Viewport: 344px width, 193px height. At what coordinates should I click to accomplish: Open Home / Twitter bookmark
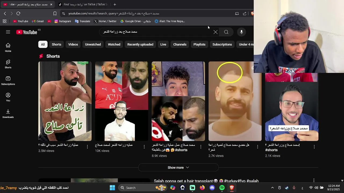pyautogui.click(x=105, y=21)
